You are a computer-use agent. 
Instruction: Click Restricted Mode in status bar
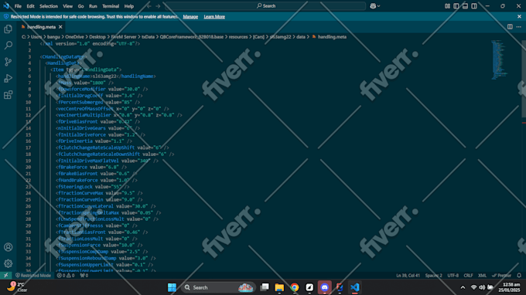click(32, 275)
